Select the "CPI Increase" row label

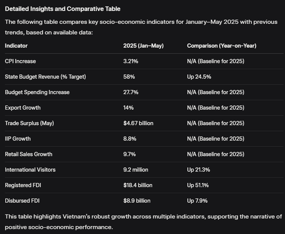tap(20, 61)
